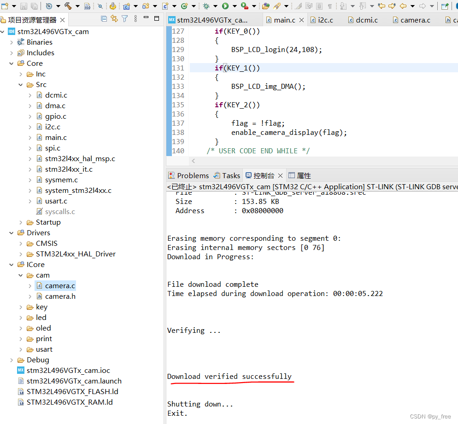Click the editor horizontal scrollbar left arrow
Viewport: 458px width, 424px height.
[x=193, y=161]
